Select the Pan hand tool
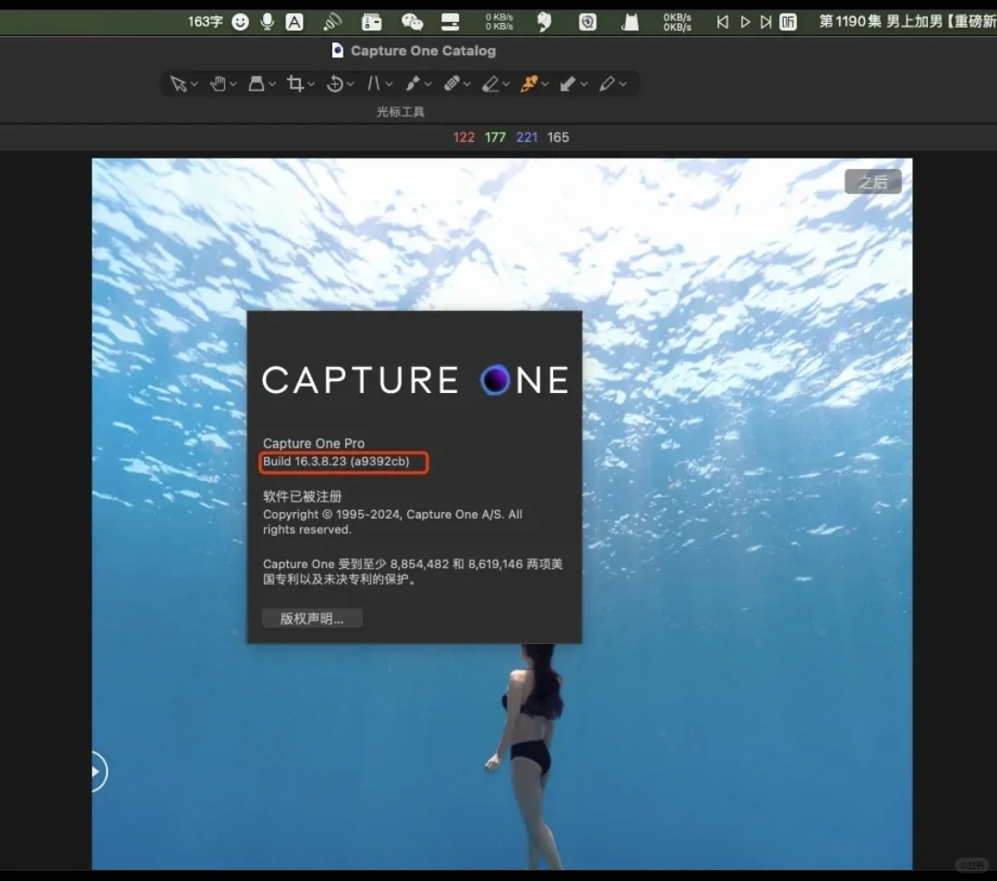 pyautogui.click(x=218, y=83)
